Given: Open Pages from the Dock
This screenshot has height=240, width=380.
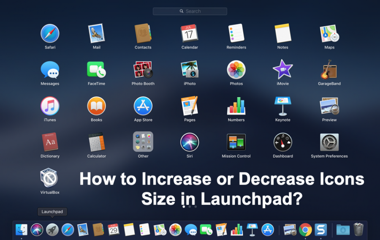Looking at the screenshot, I should pyautogui.click(x=221, y=229).
